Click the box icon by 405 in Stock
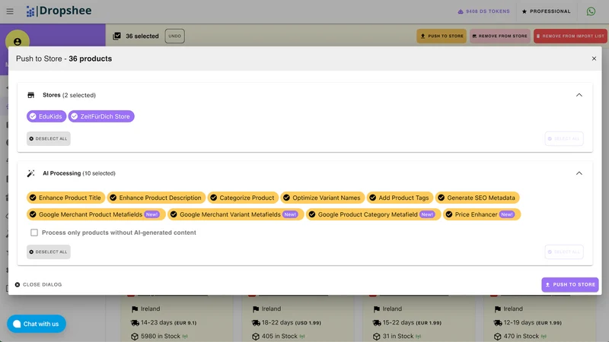This screenshot has height=342, width=609. pos(256,337)
